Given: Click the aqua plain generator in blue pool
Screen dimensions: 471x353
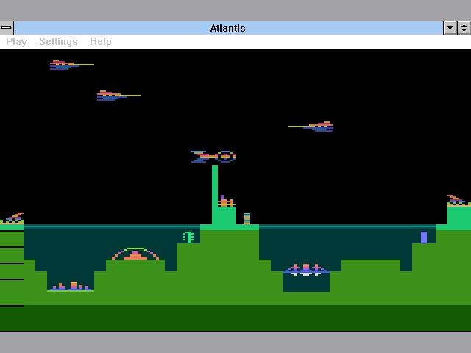Looking at the screenshot, I should pos(306,270).
